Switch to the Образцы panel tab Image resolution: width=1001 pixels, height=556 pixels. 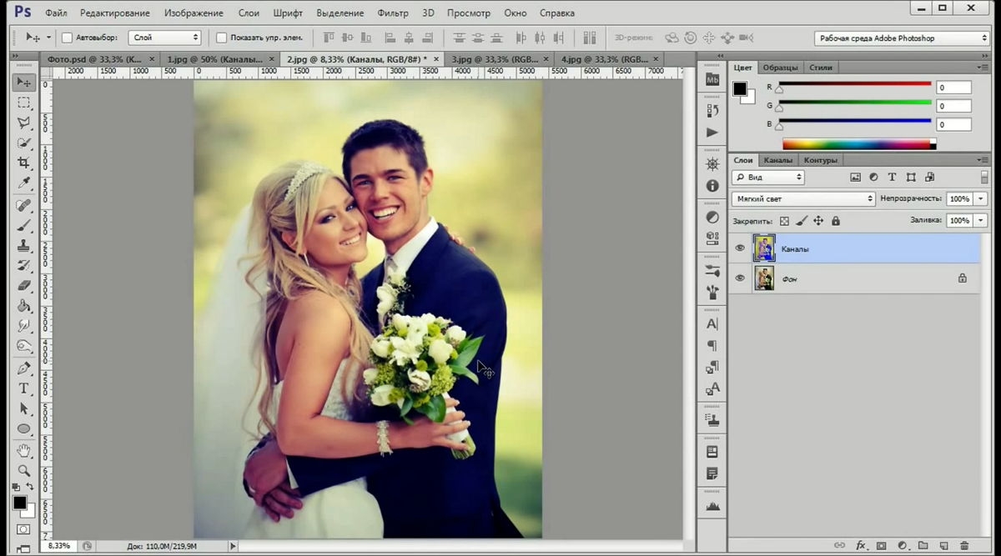coord(781,67)
